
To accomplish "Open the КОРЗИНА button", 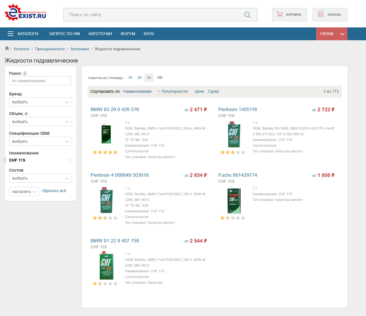I will click(289, 15).
